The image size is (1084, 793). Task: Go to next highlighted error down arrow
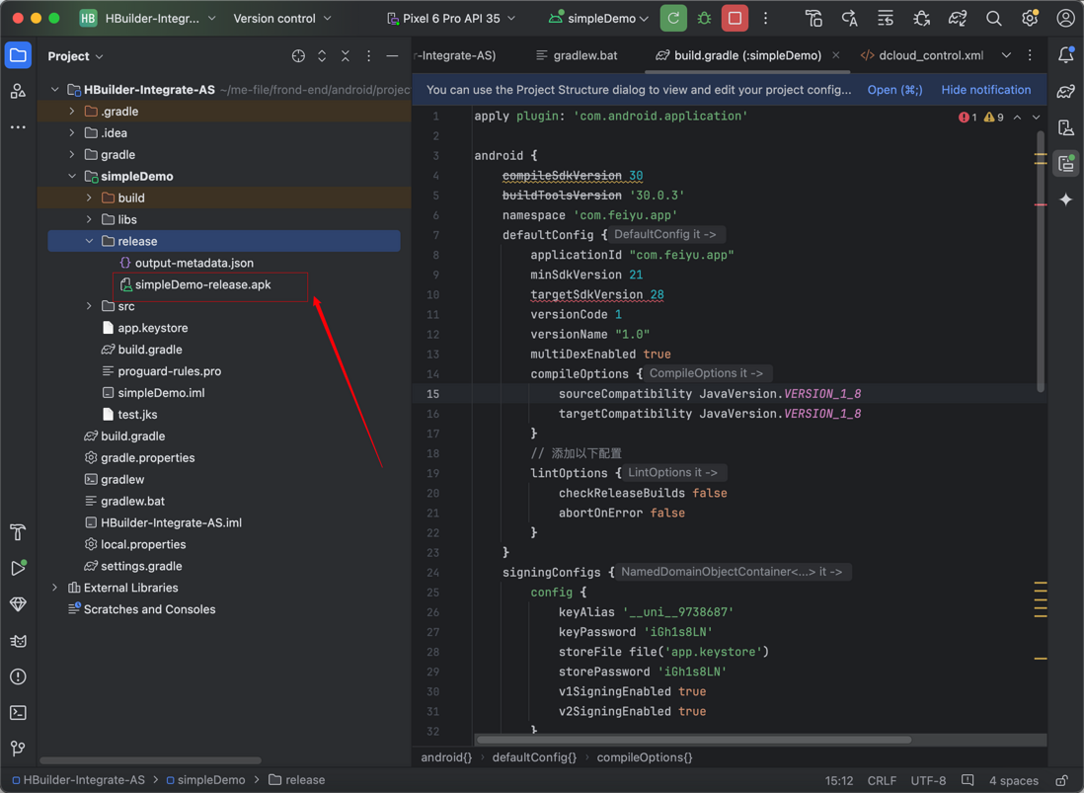point(1036,117)
